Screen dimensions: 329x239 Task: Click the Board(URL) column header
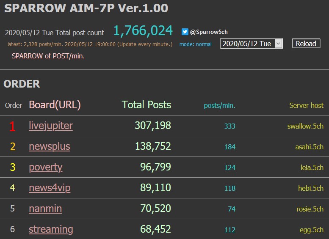pos(55,105)
